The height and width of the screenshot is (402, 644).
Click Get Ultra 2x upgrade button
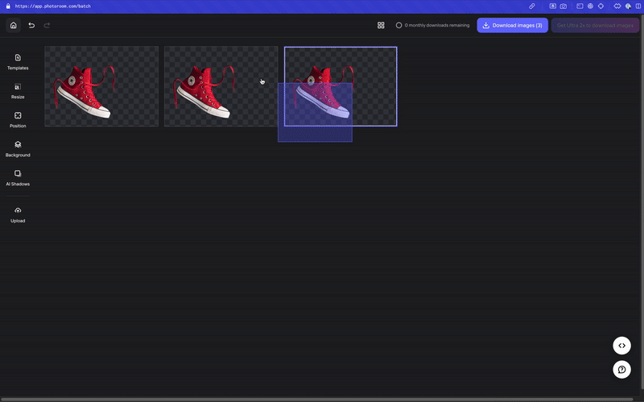click(x=595, y=25)
